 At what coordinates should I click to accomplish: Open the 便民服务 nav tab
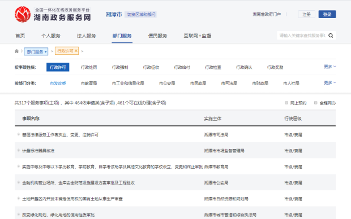pyautogui.click(x=157, y=36)
